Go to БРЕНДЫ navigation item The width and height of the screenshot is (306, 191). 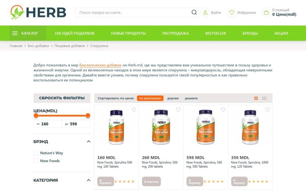click(x=250, y=34)
